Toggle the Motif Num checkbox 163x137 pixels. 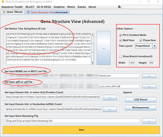[121, 40]
